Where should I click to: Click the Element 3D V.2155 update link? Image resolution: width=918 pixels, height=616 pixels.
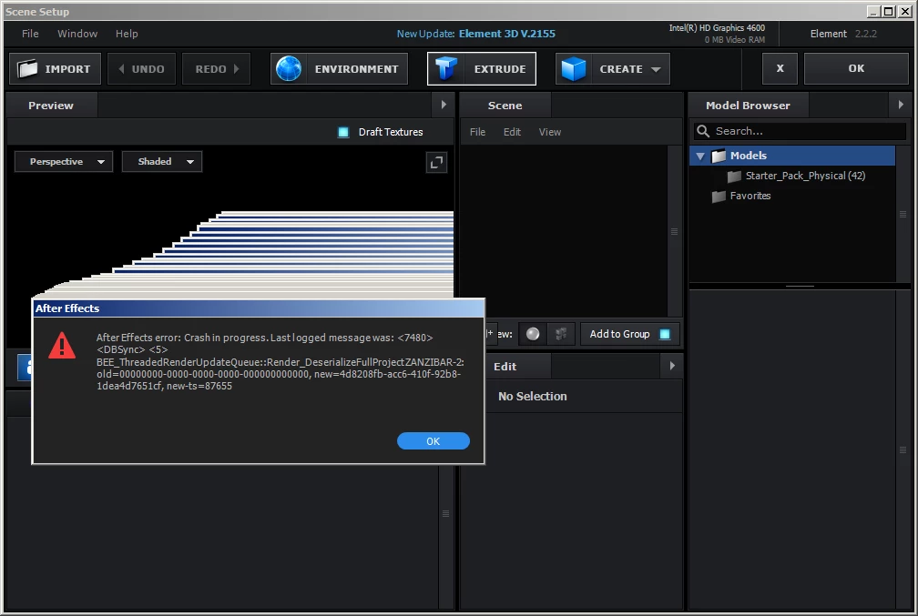coord(507,34)
